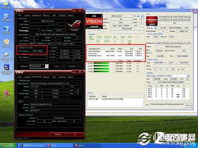Expand the Processor #1 selection dropdown
The image size is (198, 148).
(x=47, y=66)
